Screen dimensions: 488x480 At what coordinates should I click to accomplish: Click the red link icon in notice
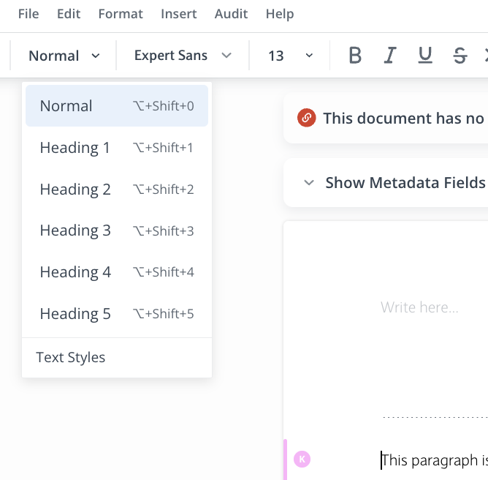tap(307, 118)
